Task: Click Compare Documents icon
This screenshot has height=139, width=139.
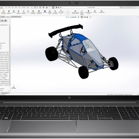Action: click(55, 12)
